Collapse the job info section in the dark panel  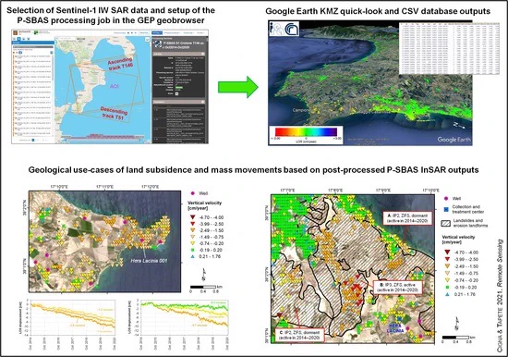click(203, 54)
